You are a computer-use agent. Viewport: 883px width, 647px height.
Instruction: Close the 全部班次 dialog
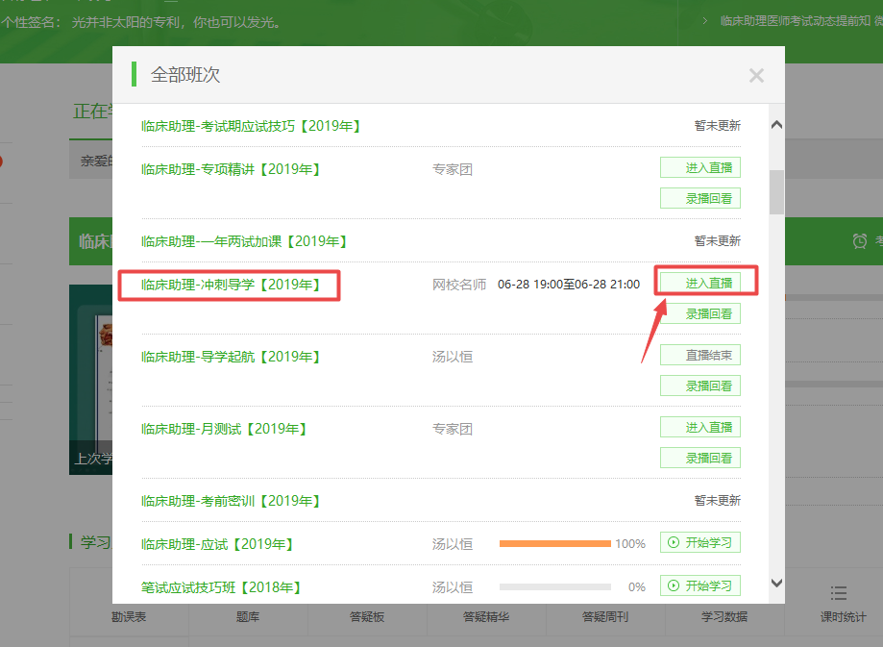tap(756, 76)
